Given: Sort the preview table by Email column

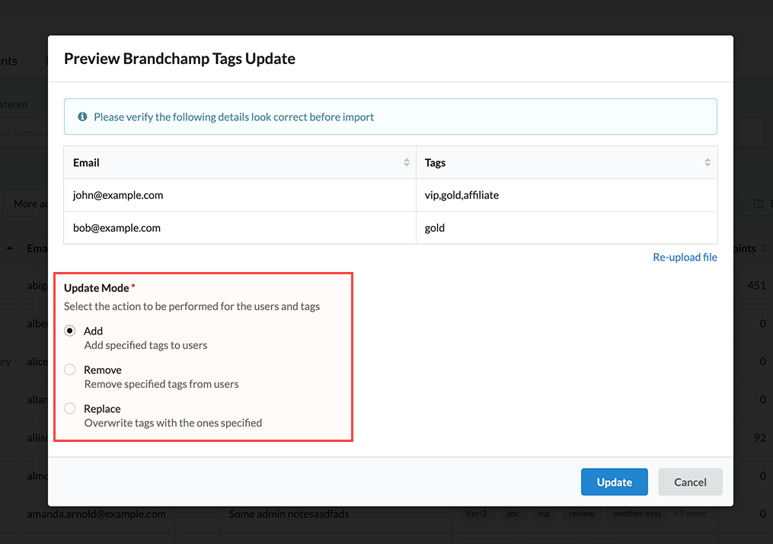Looking at the screenshot, I should click(406, 162).
